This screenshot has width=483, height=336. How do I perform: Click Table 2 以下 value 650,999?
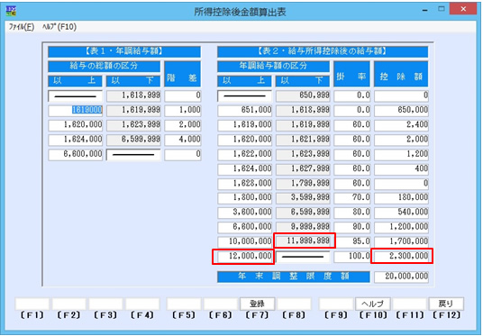303,95
